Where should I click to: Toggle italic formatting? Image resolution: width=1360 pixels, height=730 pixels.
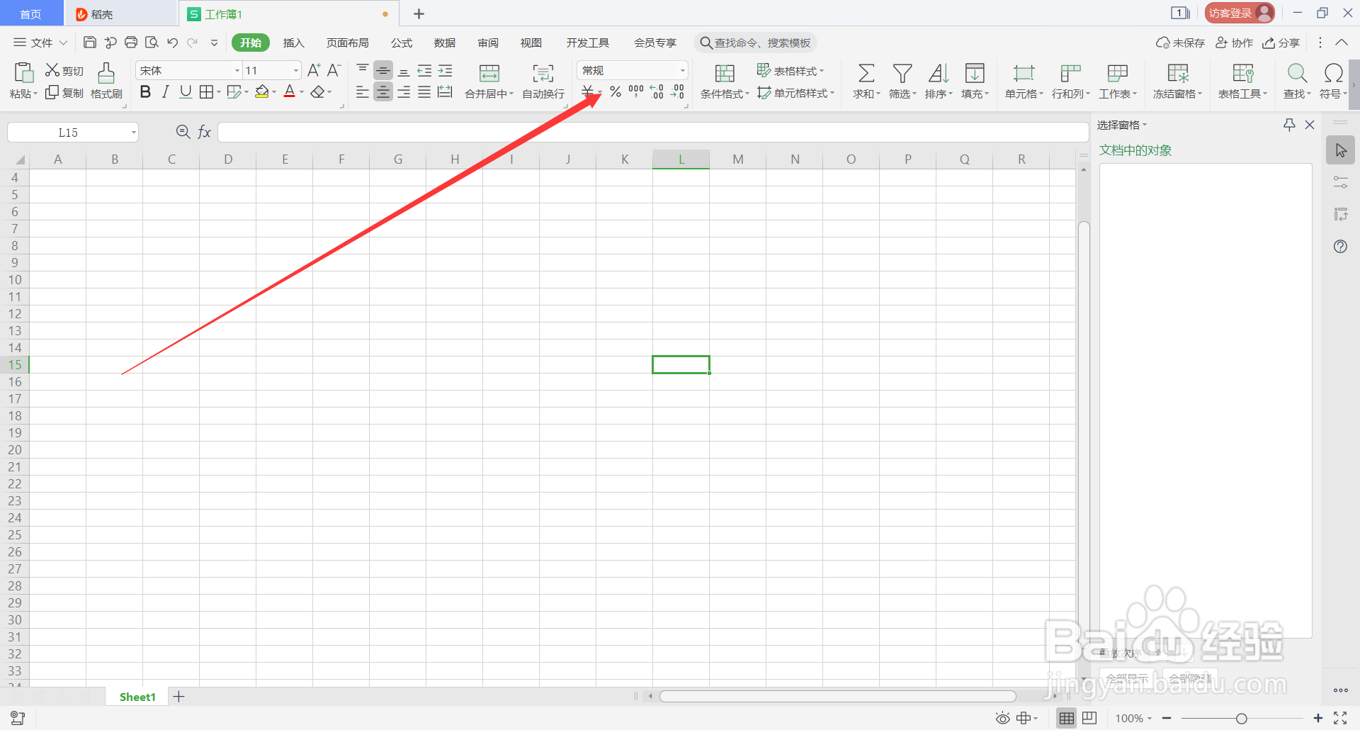[x=165, y=91]
